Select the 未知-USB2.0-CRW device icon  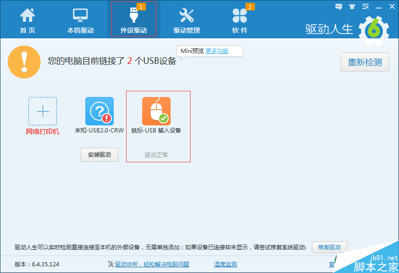99,110
